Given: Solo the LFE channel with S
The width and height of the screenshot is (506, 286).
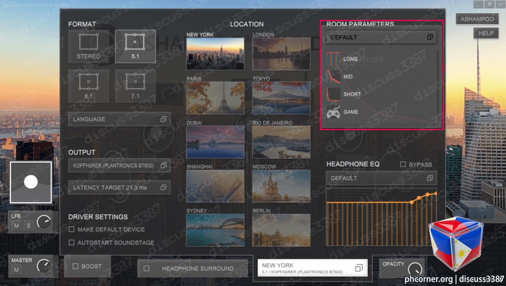Looking at the screenshot, I should pos(29,225).
